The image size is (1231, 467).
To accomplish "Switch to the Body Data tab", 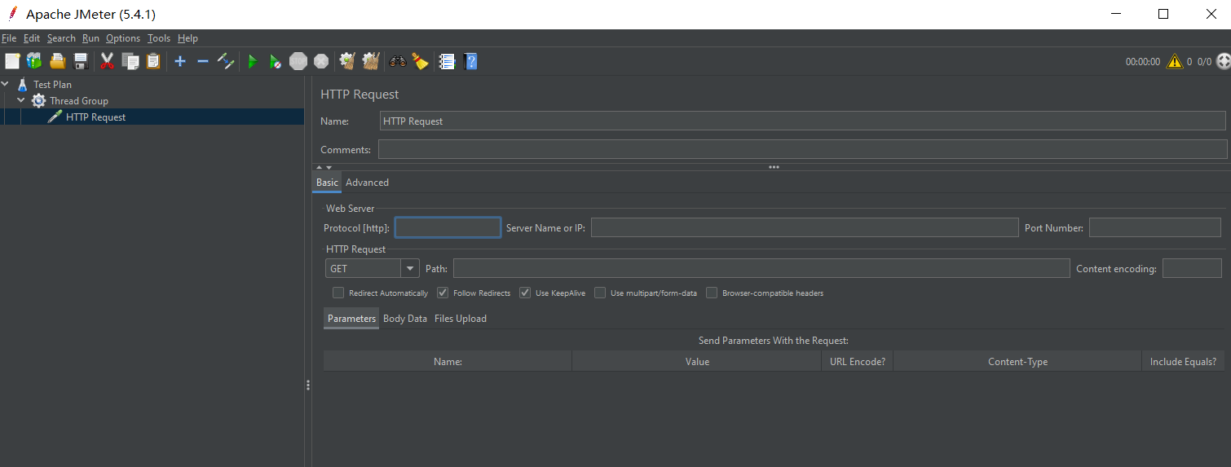I will click(x=405, y=319).
